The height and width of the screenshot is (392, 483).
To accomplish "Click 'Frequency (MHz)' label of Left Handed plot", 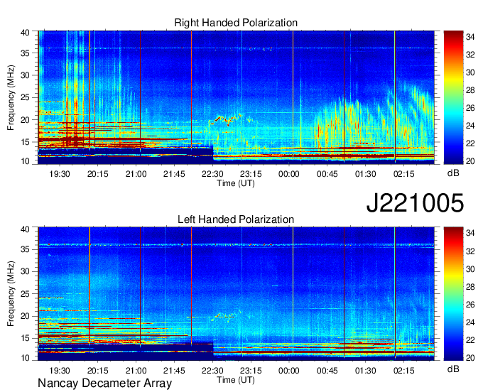I will tap(11, 294).
